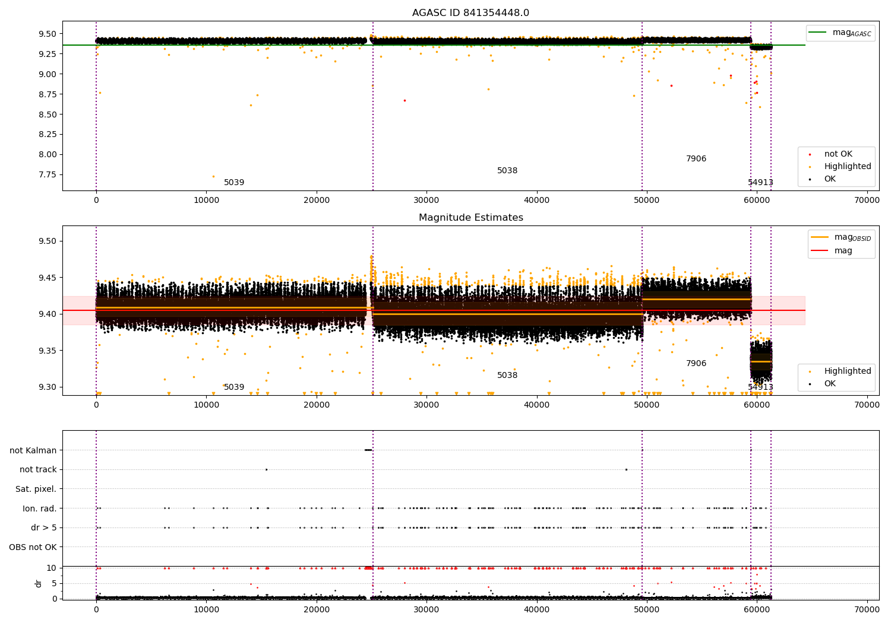Click the y-tick 10 on dr axis

52,568
